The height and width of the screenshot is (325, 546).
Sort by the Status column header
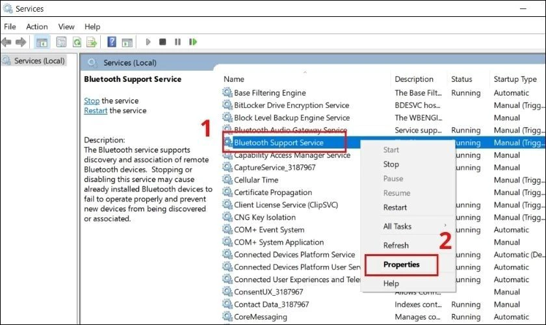pos(461,79)
